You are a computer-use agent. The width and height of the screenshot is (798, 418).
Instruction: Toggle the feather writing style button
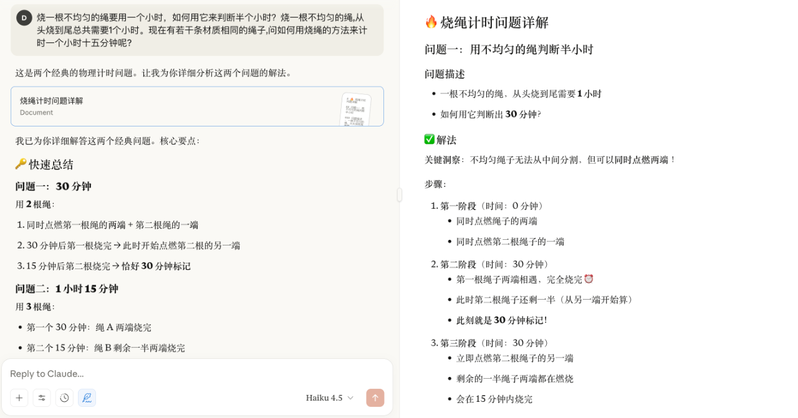pos(87,398)
